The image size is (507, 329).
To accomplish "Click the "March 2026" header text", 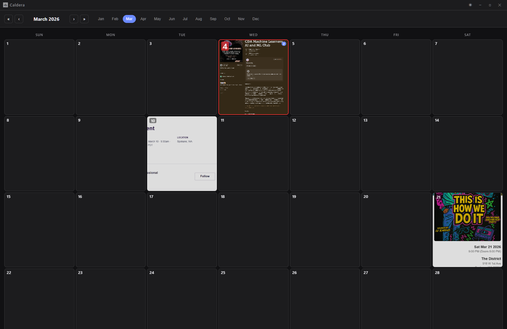I will pyautogui.click(x=46, y=19).
